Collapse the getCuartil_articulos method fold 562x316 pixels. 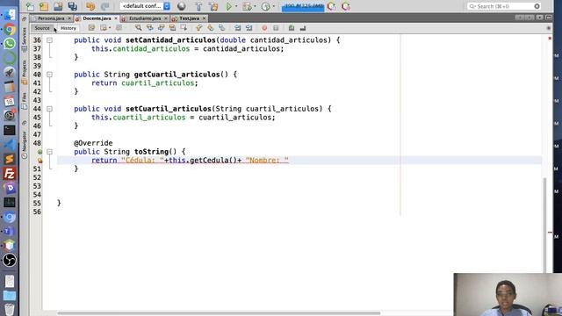tap(49, 75)
